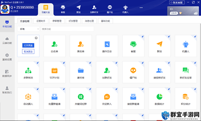Image resolution: width=201 pixels, height=121 pixels.
Task: Toggle the pin on 素材库 card
Action: tap(90, 63)
